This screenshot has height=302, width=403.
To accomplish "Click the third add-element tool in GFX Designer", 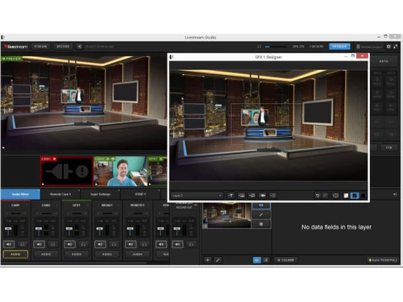I will pos(251,196).
